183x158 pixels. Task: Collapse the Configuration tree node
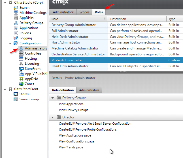(x=10, y=43)
